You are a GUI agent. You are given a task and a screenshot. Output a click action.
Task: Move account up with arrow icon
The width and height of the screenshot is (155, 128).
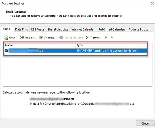pyautogui.click(x=106, y=38)
